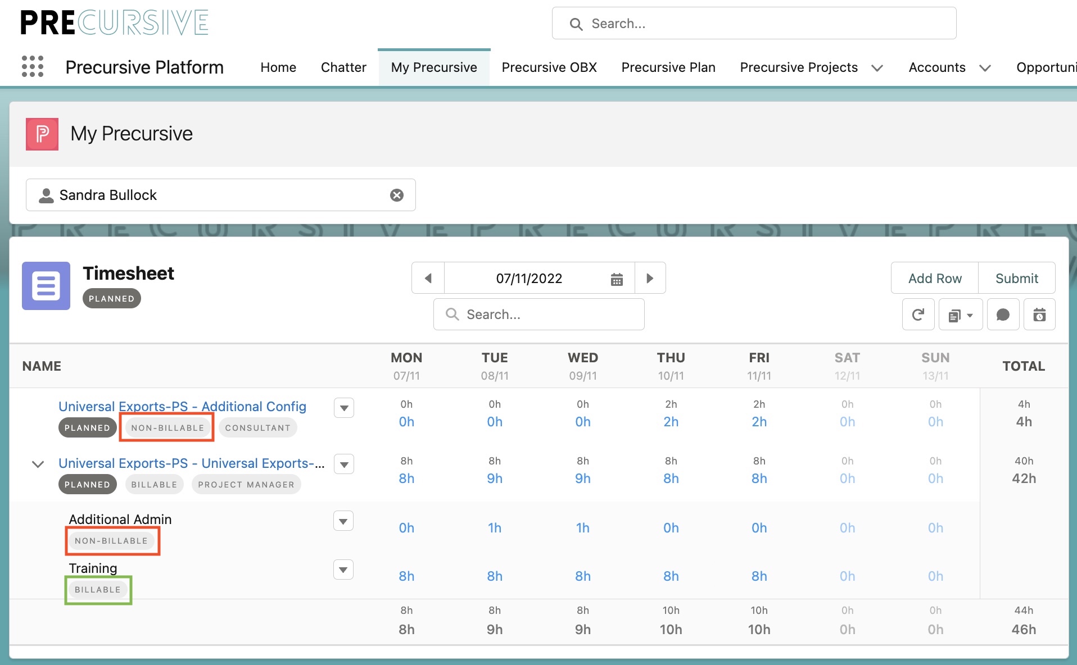The image size is (1077, 665).
Task: Open the Chatter tab
Action: click(x=343, y=67)
